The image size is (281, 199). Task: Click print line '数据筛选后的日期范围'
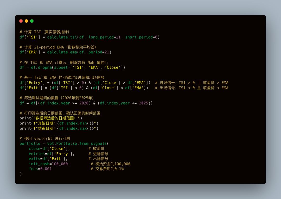pyautogui.click(x=51, y=118)
